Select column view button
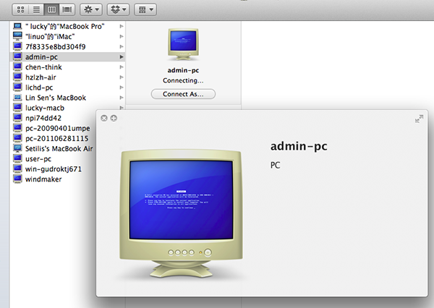The height and width of the screenshot is (308, 434). [51, 9]
